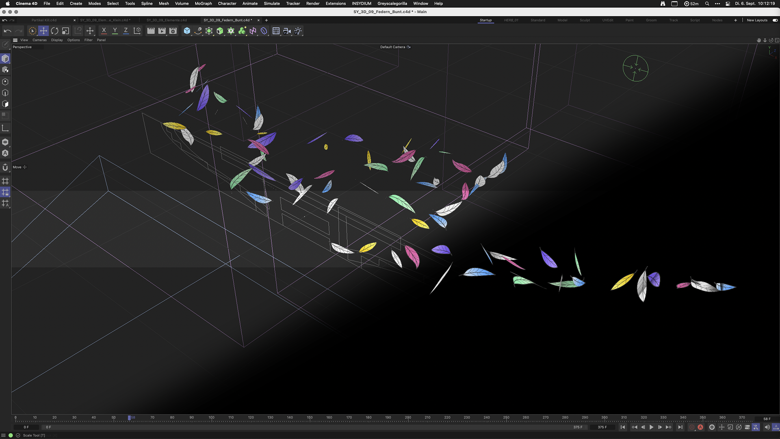Viewport: 780px width, 439px height.
Task: Open Edit Render Settings icon
Action: coord(173,31)
